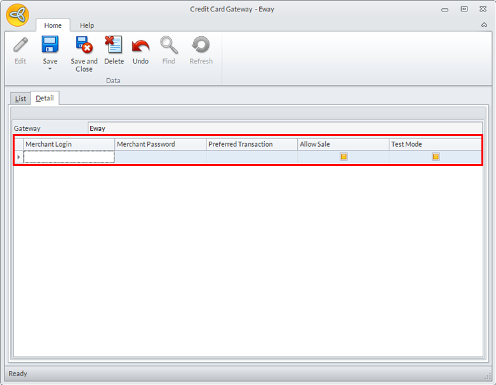The width and height of the screenshot is (496, 385).
Task: Sort by Merchant Login column header
Action: coord(69,144)
